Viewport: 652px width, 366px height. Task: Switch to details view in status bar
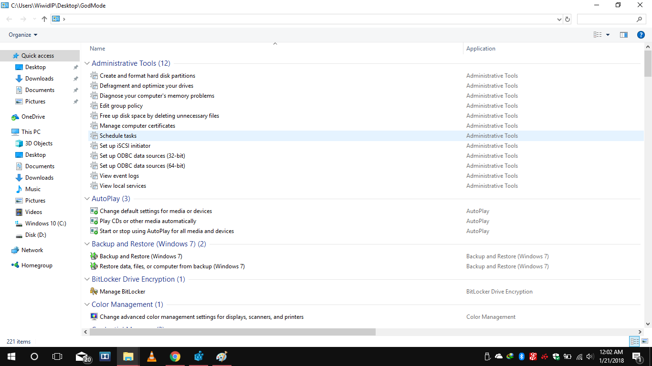[x=634, y=341]
